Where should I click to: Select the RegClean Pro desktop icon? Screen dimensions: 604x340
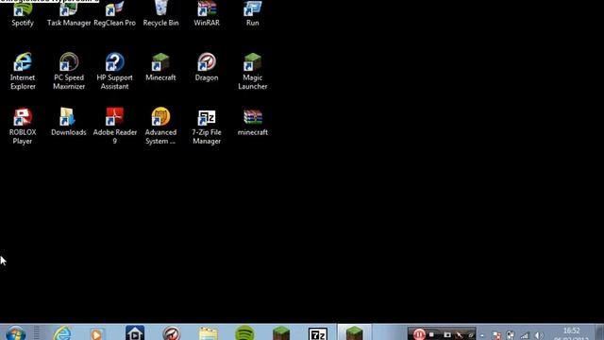(114, 13)
